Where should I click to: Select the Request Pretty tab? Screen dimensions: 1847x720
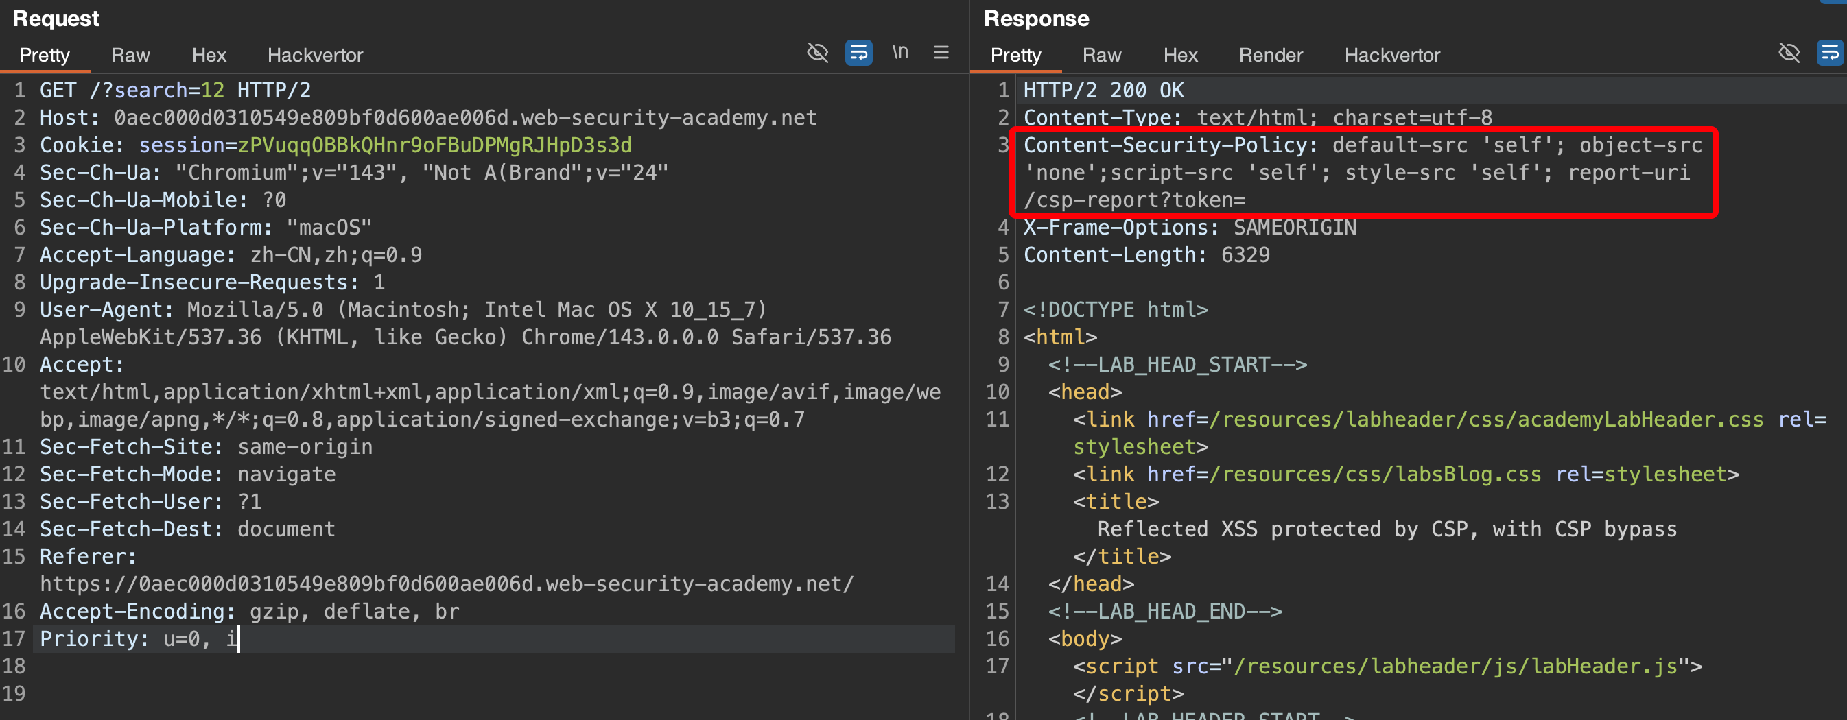[x=45, y=55]
